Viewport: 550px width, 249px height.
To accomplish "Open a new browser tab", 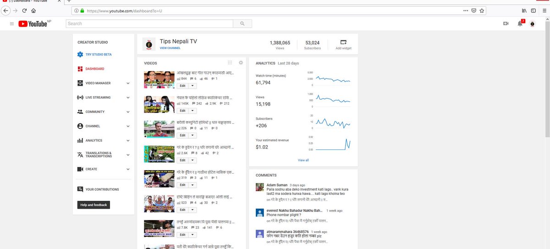I will [x=69, y=1].
